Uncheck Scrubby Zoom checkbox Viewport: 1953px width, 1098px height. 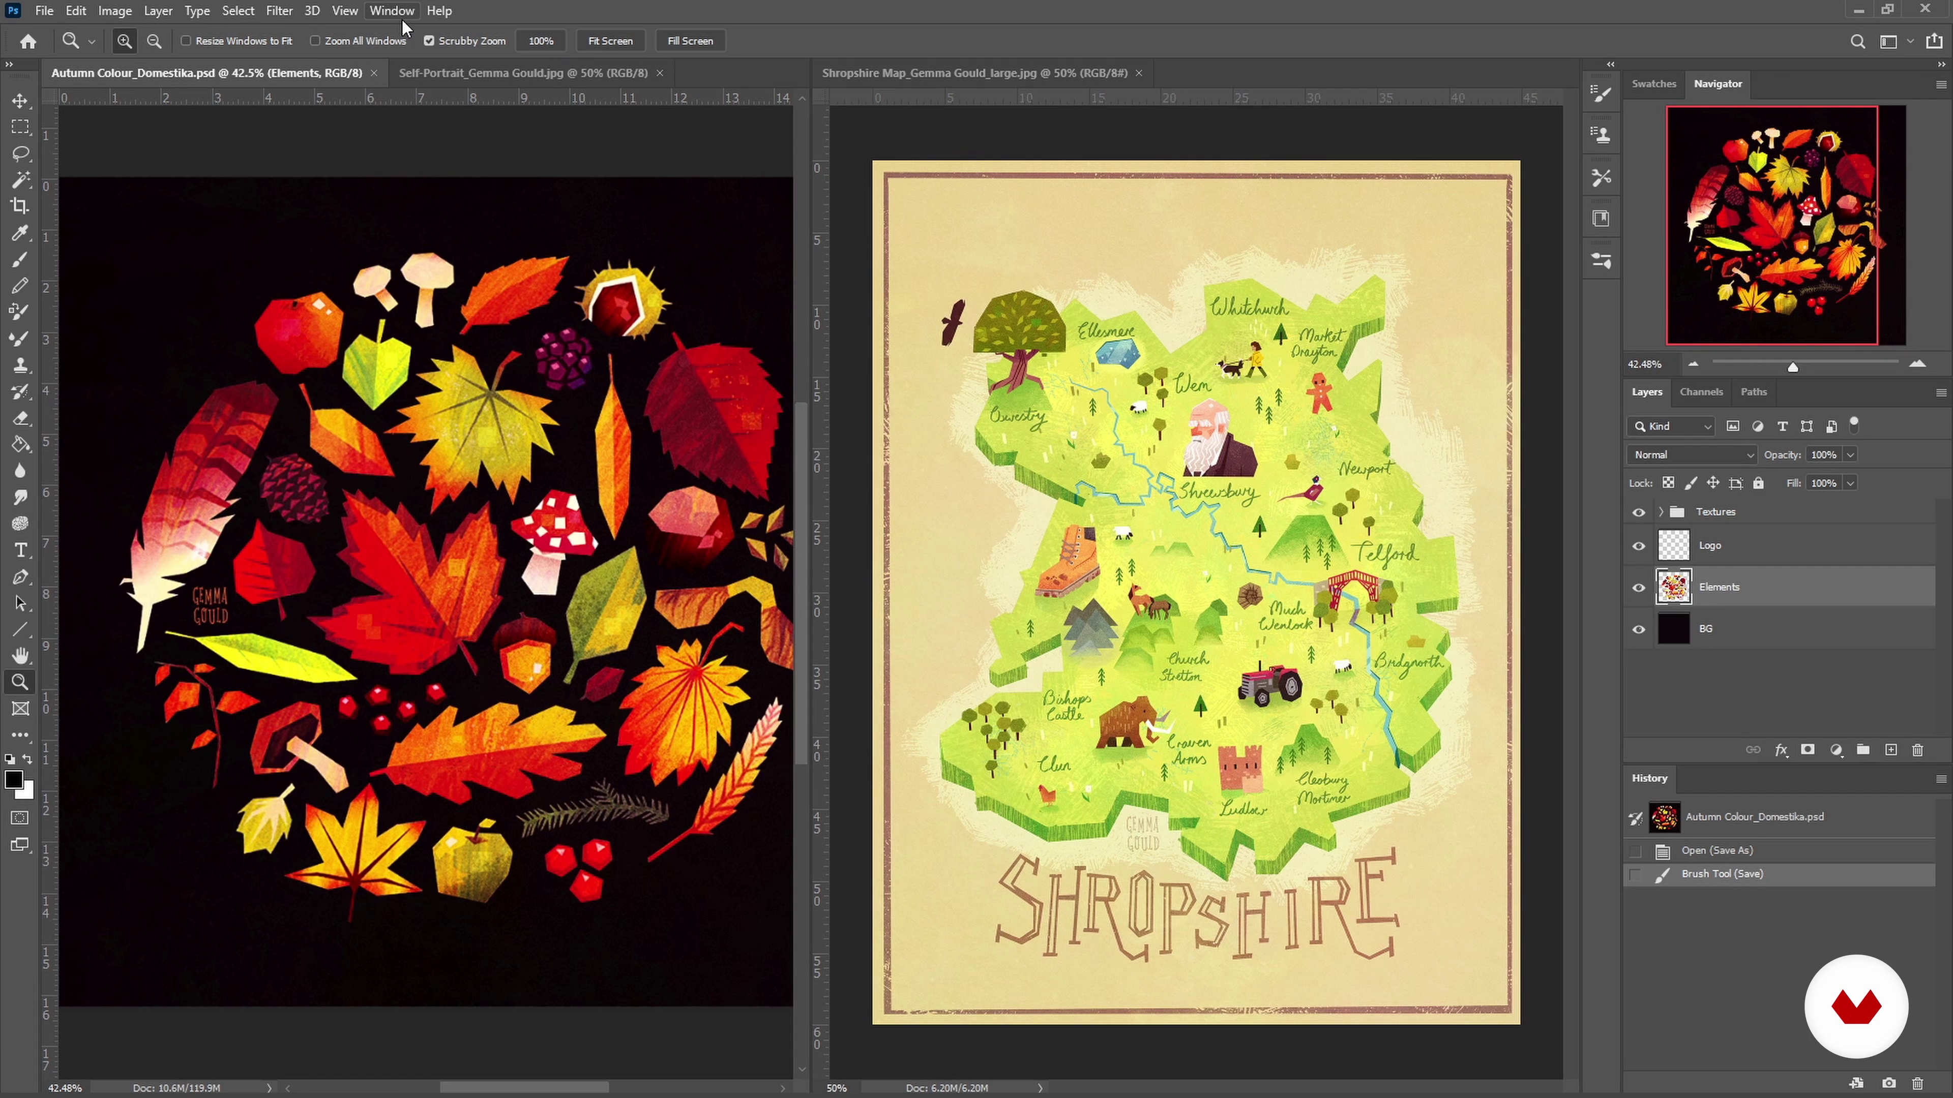pos(429,41)
